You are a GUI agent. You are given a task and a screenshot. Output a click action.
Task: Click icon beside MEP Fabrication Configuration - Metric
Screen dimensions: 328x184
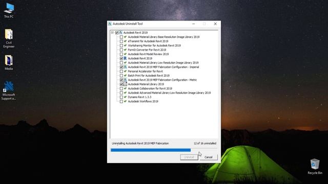[x=125, y=80]
